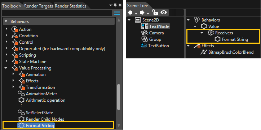Open the back arrow history dropdown

tap(136, 13)
